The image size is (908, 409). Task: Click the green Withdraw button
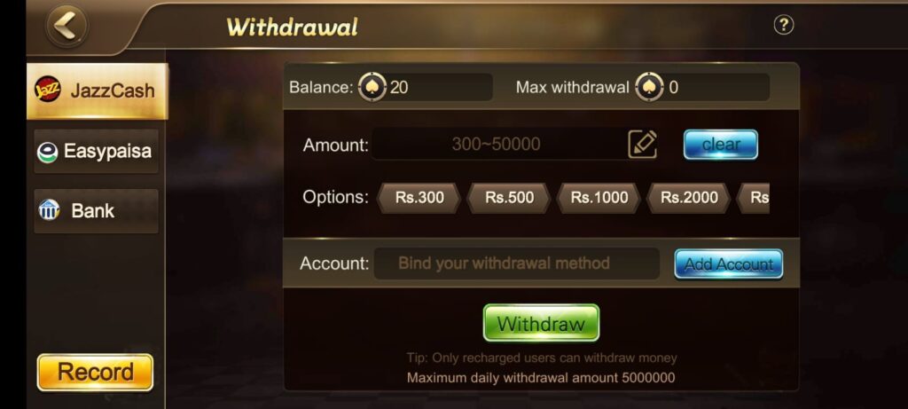(x=542, y=323)
